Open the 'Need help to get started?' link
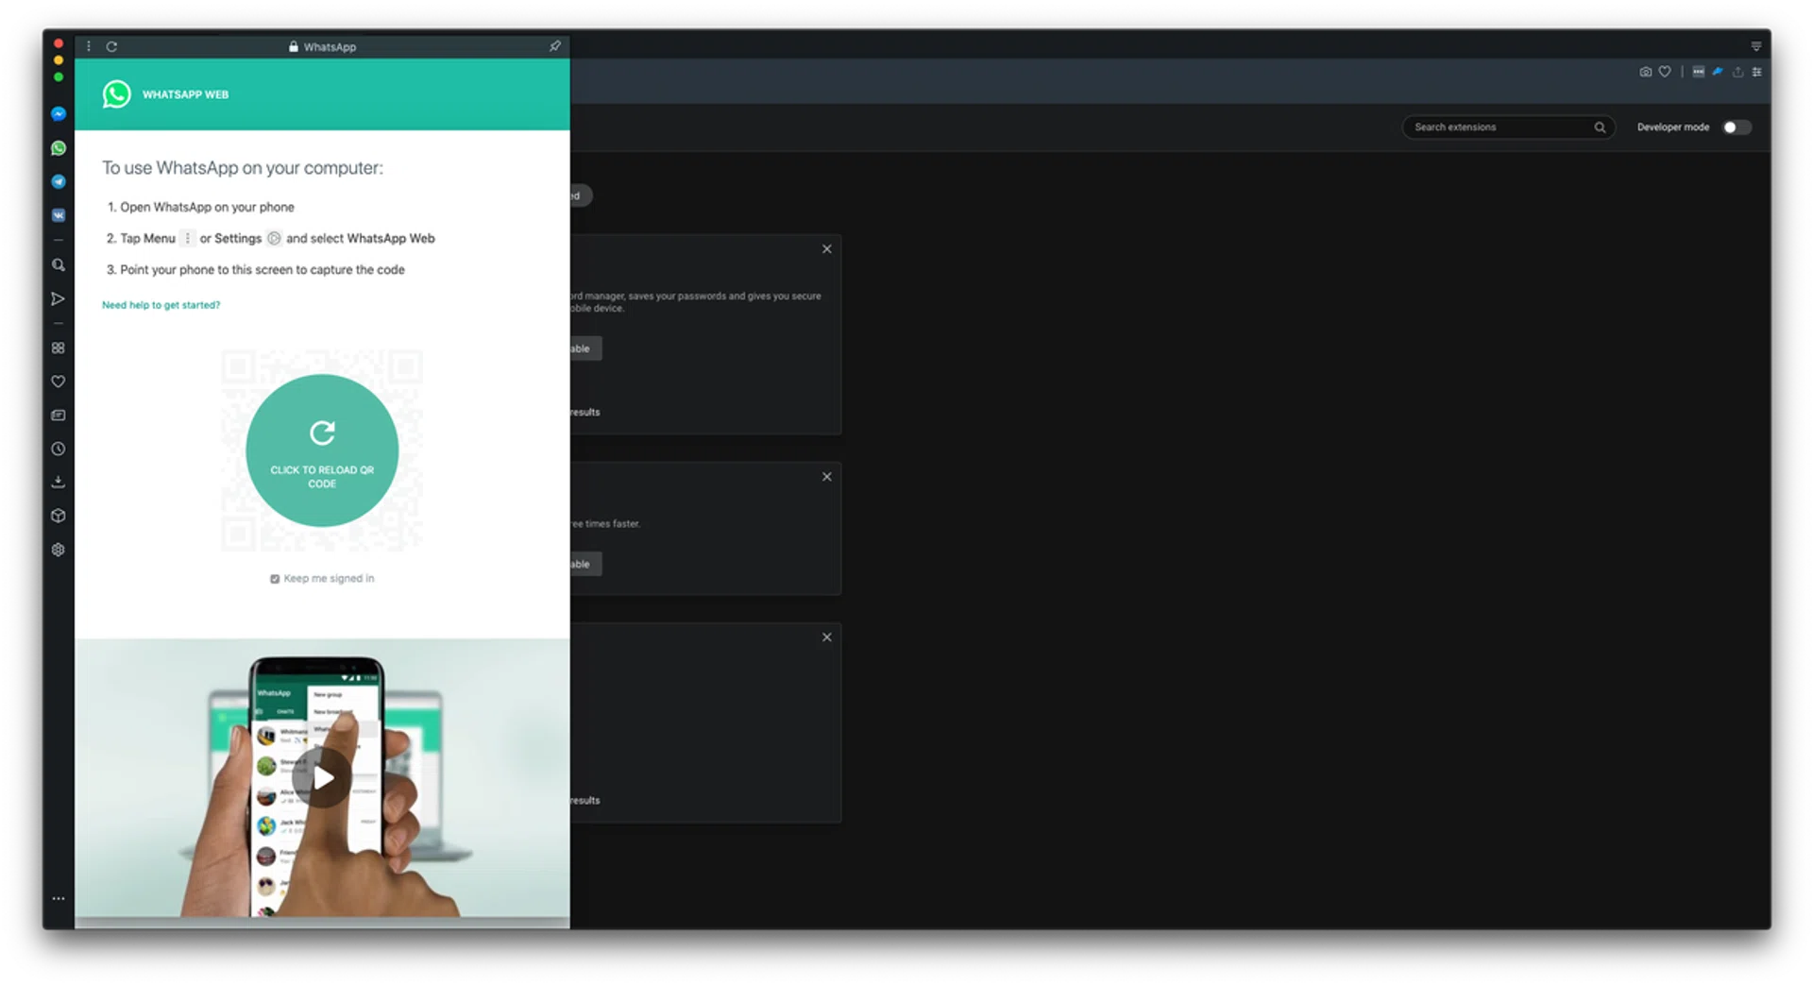1813x985 pixels. point(161,305)
